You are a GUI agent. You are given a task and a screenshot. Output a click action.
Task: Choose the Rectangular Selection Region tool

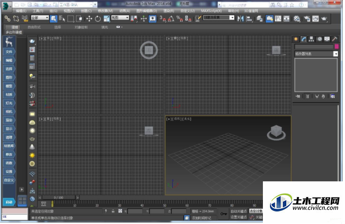tap(70, 19)
